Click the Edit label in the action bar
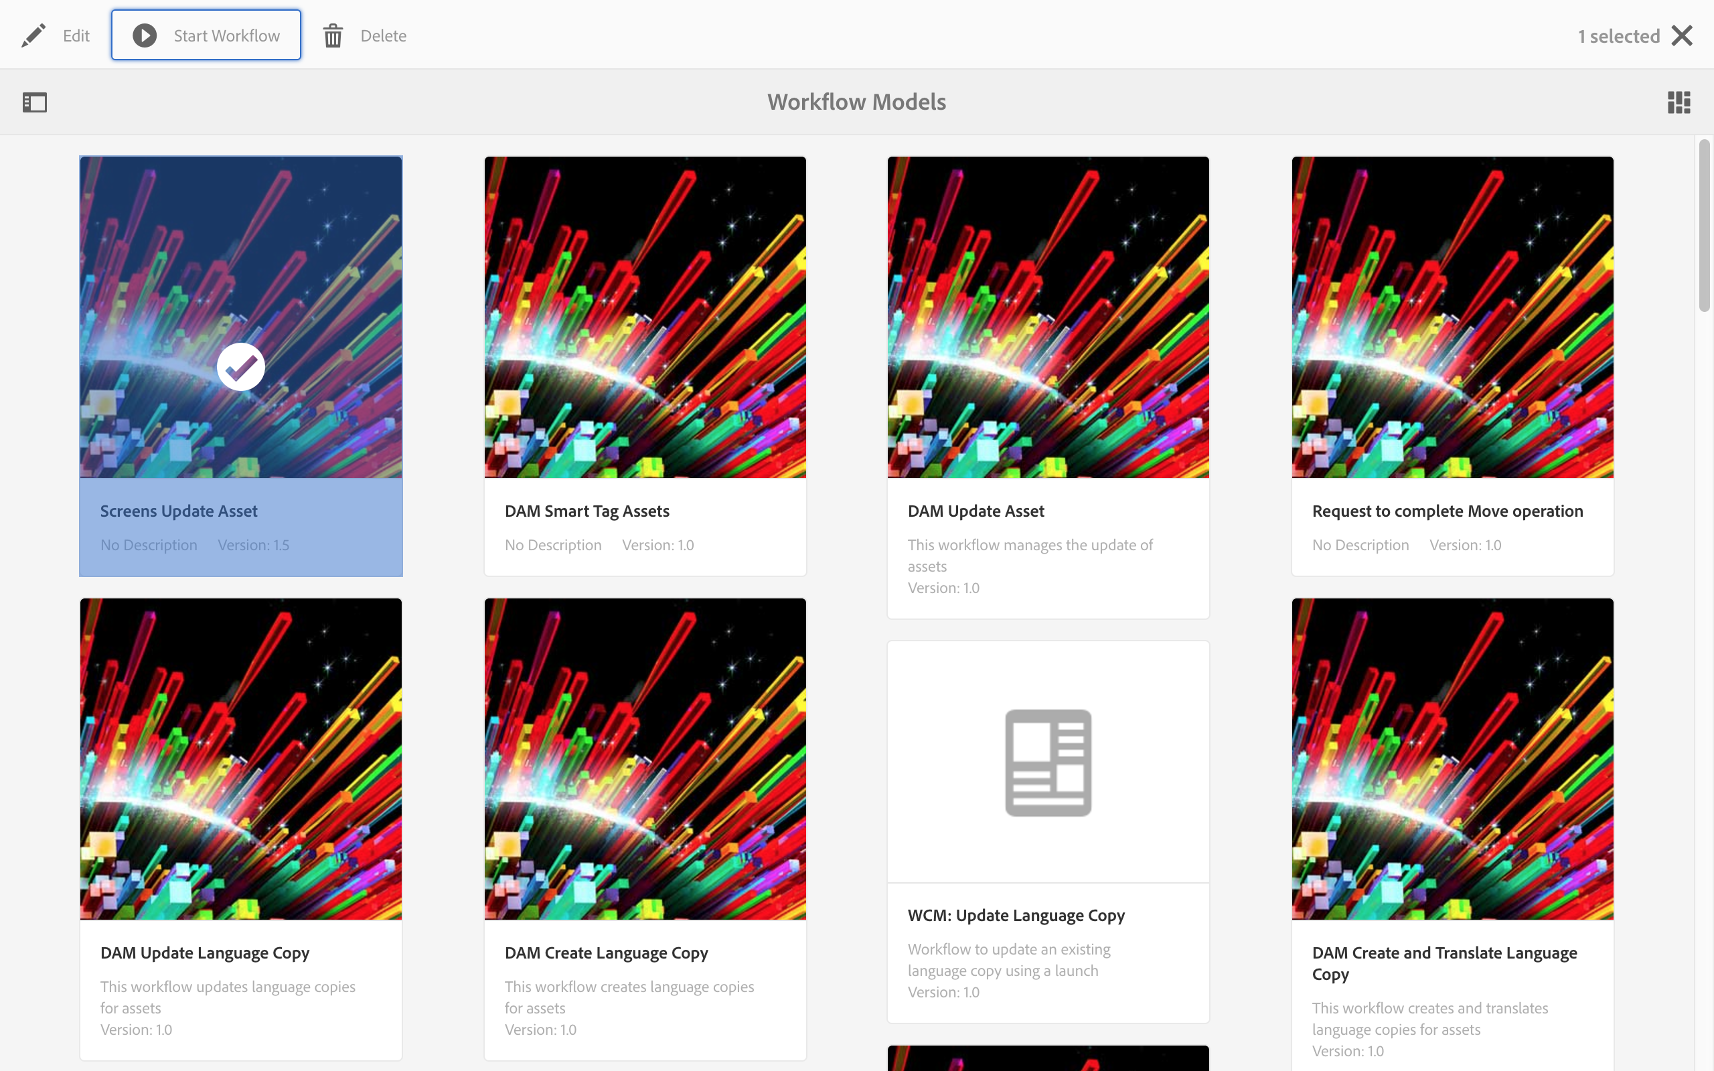 pyautogui.click(x=76, y=35)
